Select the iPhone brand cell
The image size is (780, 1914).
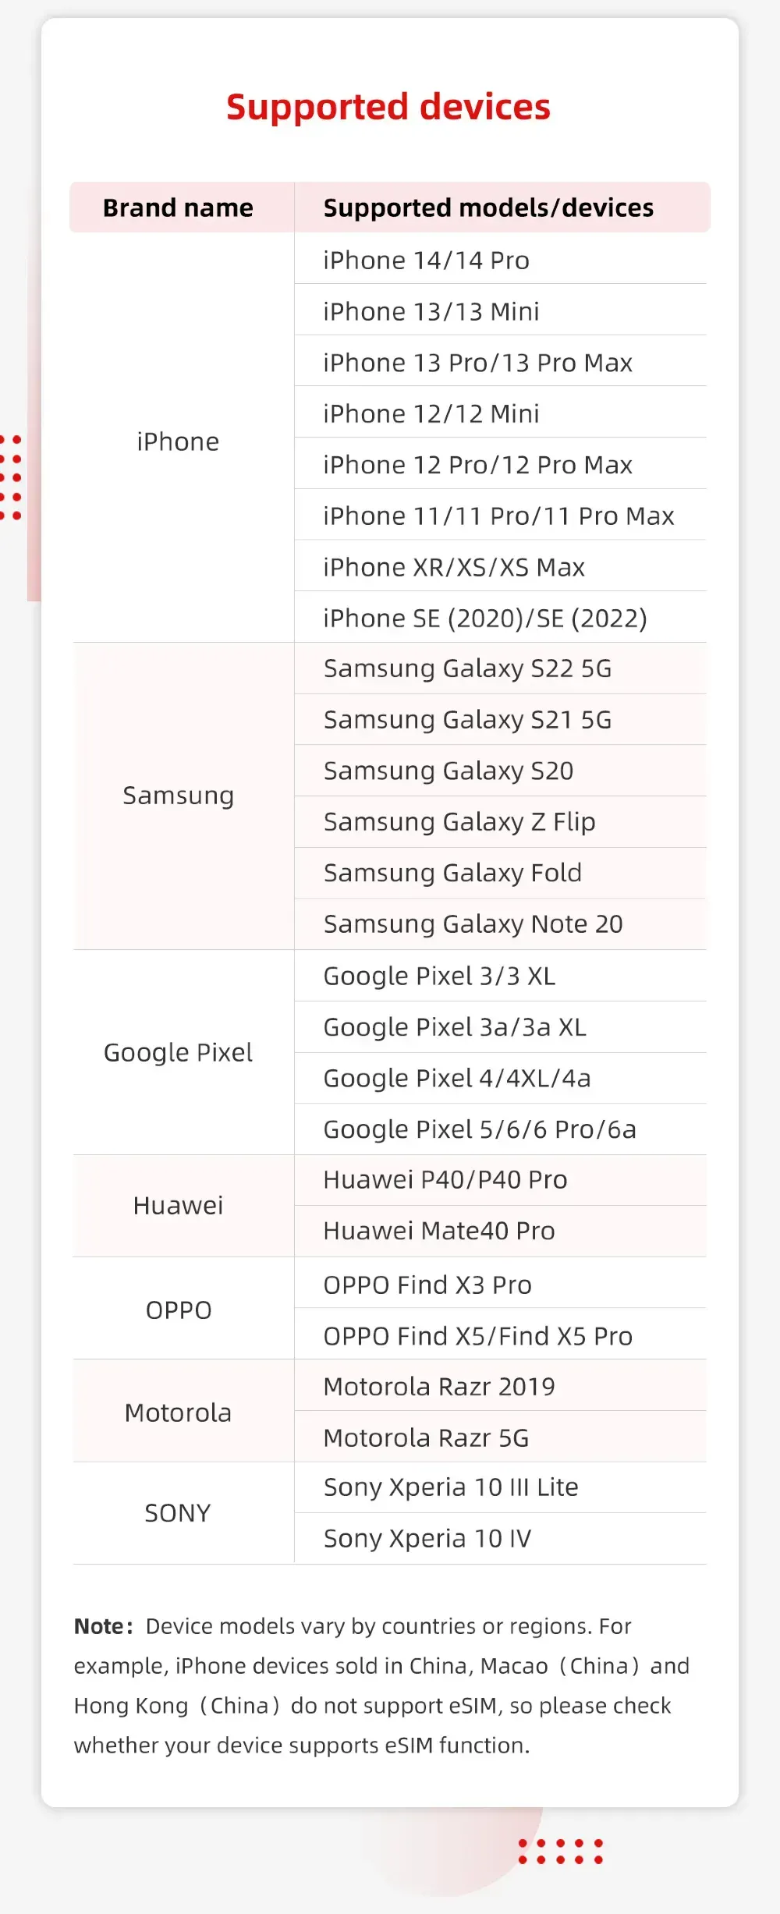[x=178, y=441]
